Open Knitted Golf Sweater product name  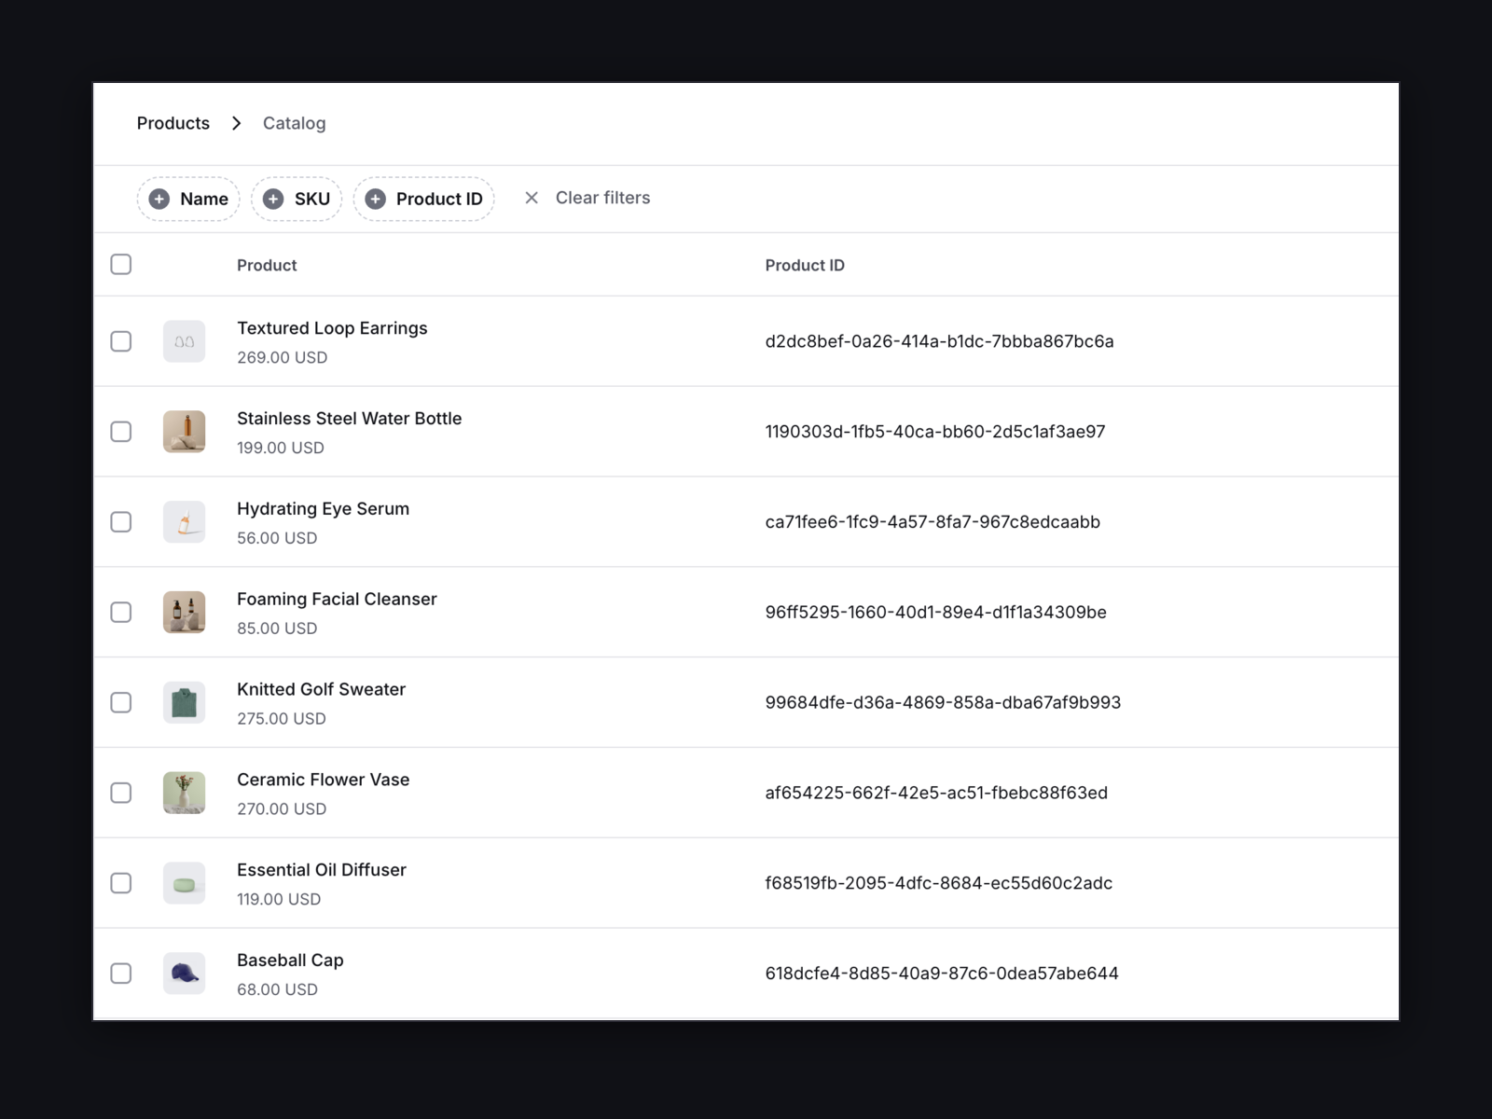321,689
